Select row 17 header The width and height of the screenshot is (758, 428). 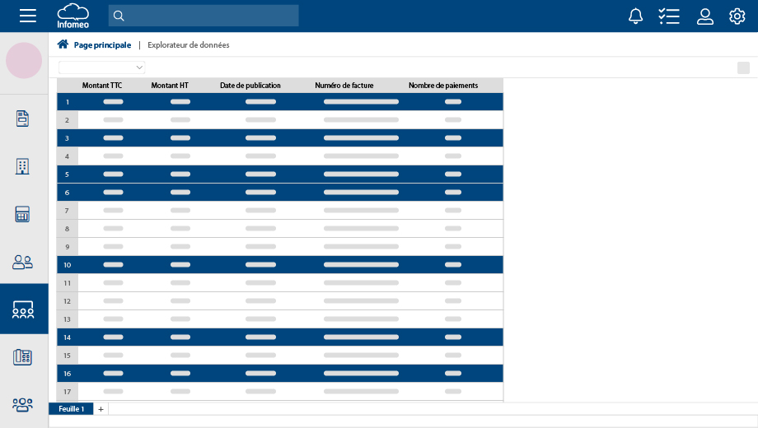pyautogui.click(x=68, y=392)
